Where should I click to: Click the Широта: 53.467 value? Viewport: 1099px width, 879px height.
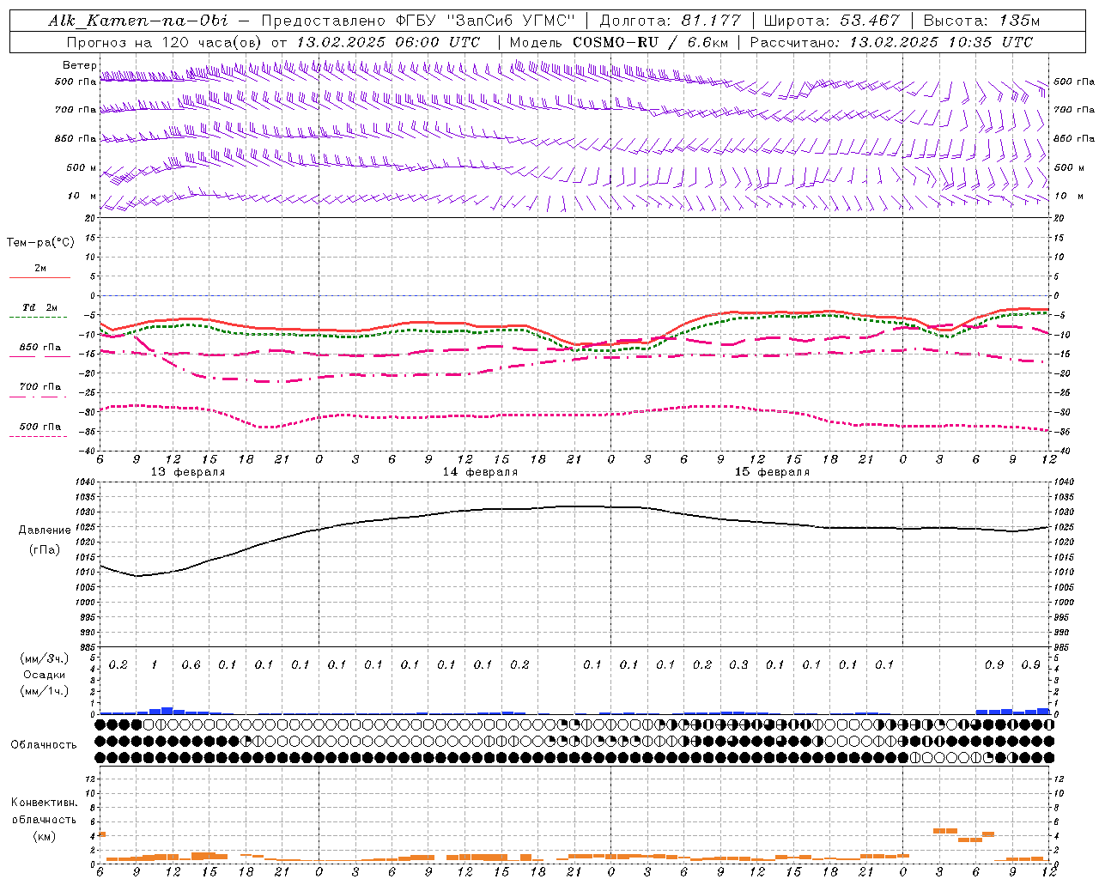[x=831, y=21]
